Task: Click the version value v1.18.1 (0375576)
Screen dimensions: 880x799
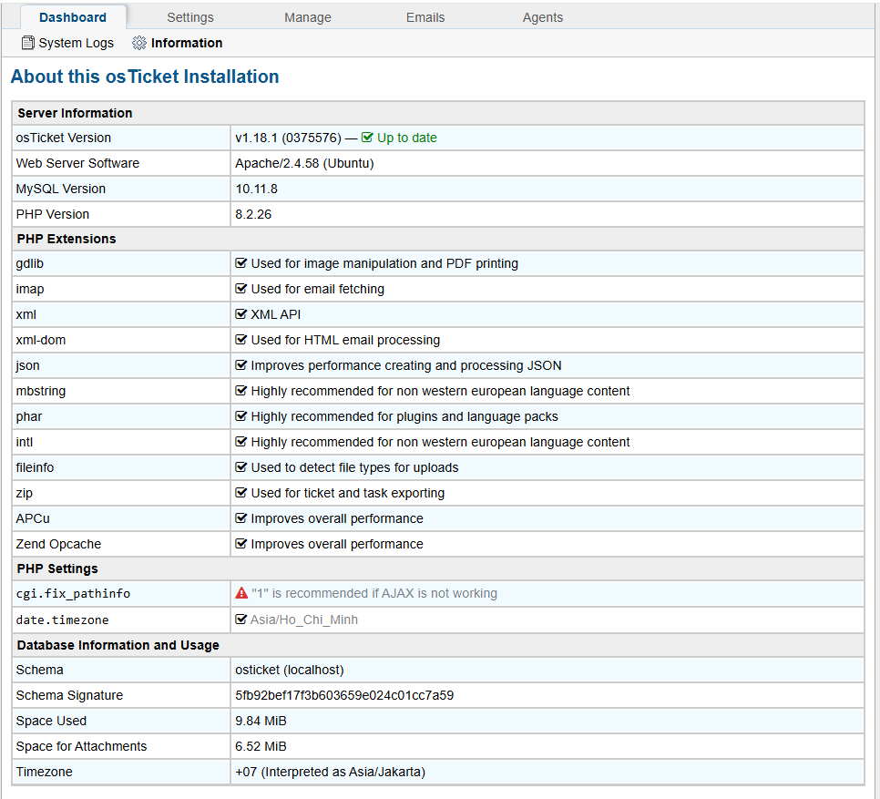Action: [288, 138]
